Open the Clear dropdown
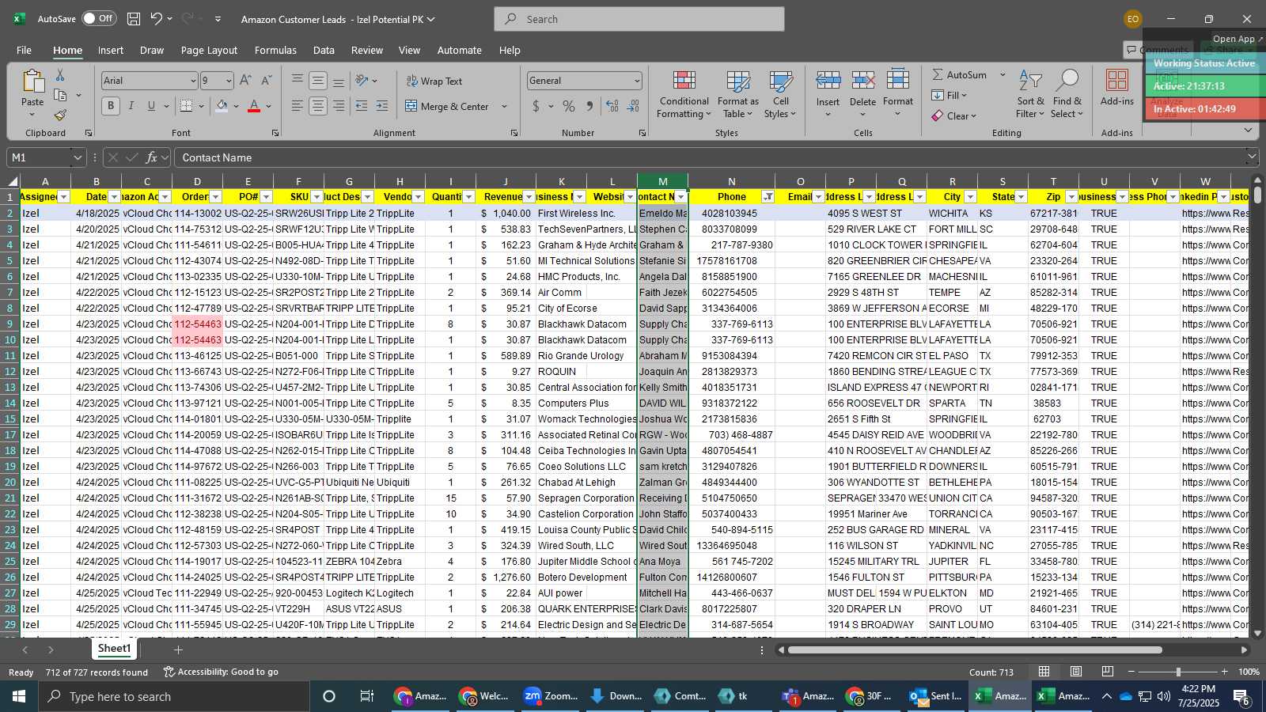 click(954, 116)
